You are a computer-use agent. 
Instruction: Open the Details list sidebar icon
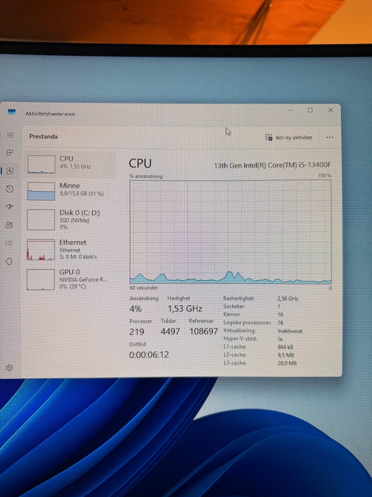click(9, 243)
